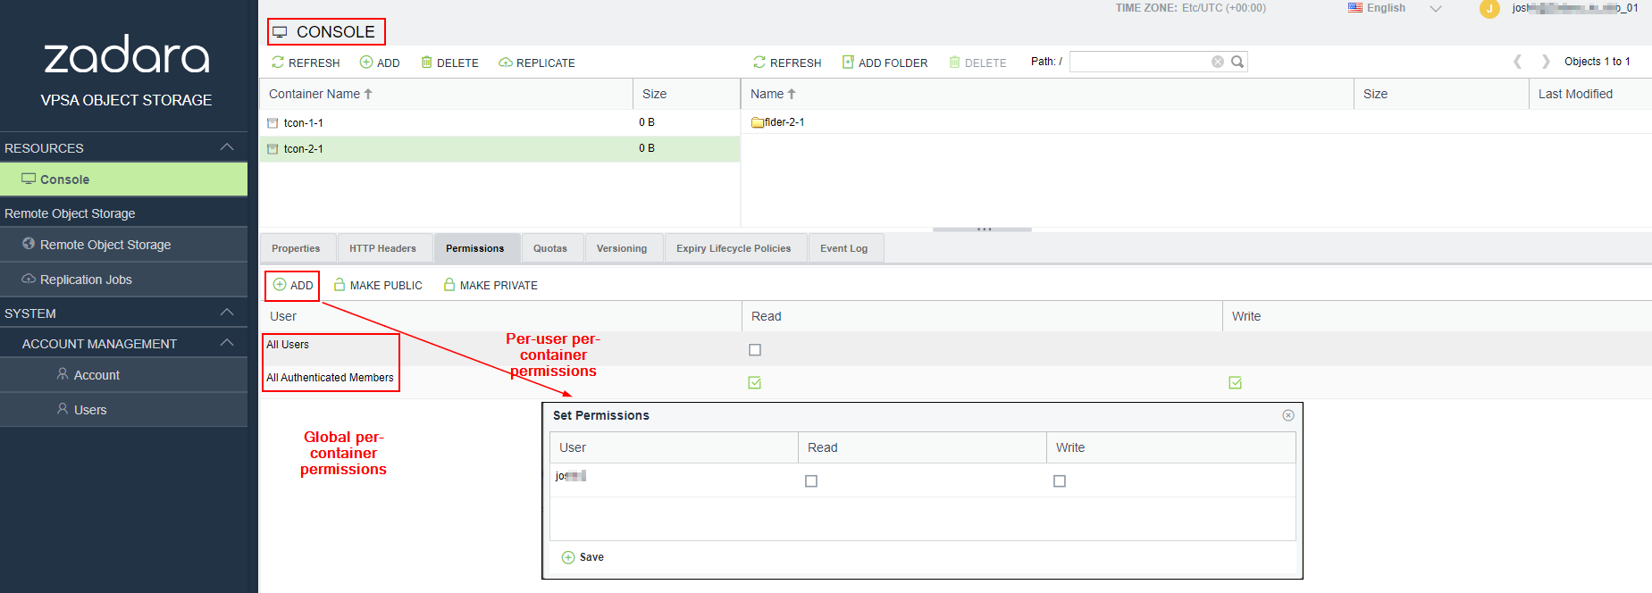
Task: Click the Size column header of containers
Action: tap(686, 94)
